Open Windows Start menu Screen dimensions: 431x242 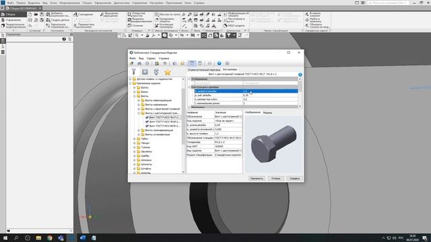coord(5,238)
